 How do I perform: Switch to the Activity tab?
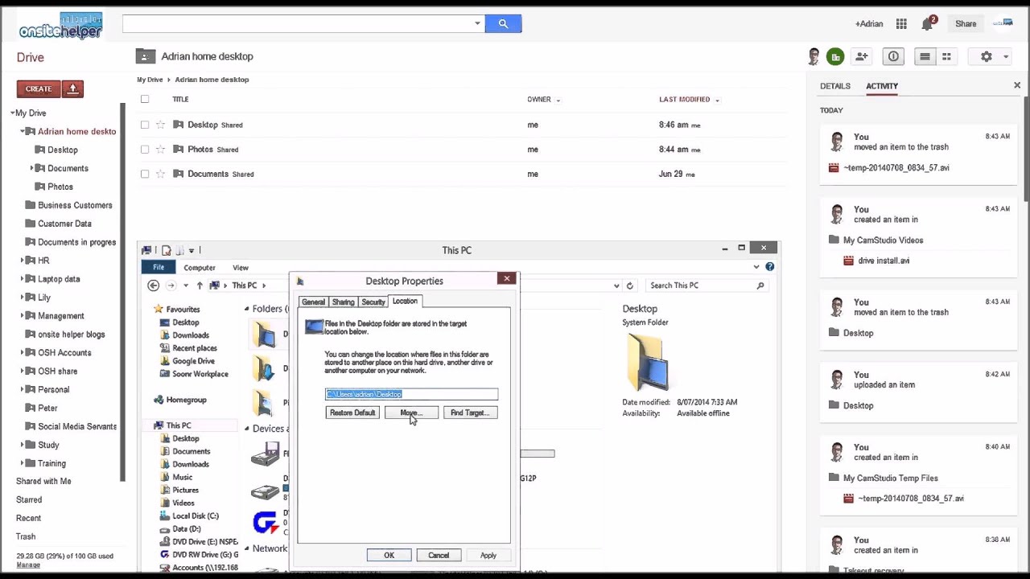pyautogui.click(x=882, y=86)
